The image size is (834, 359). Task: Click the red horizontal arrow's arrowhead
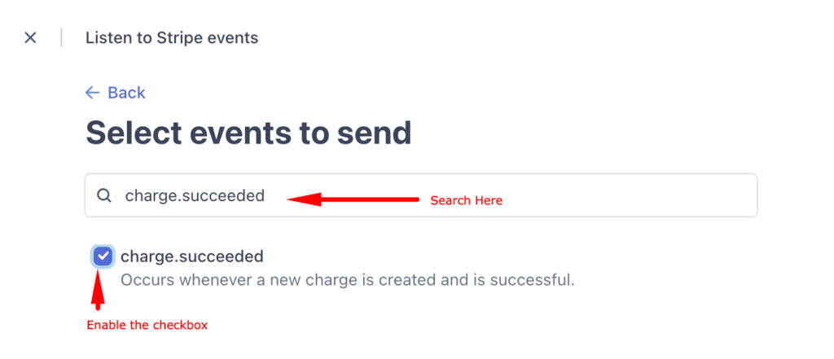pos(305,199)
